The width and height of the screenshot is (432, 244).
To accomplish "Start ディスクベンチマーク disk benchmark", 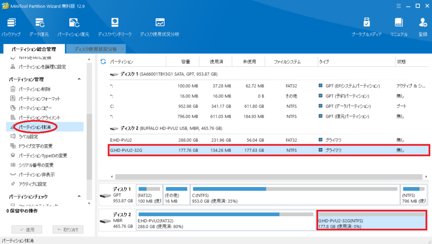I will click(x=115, y=27).
